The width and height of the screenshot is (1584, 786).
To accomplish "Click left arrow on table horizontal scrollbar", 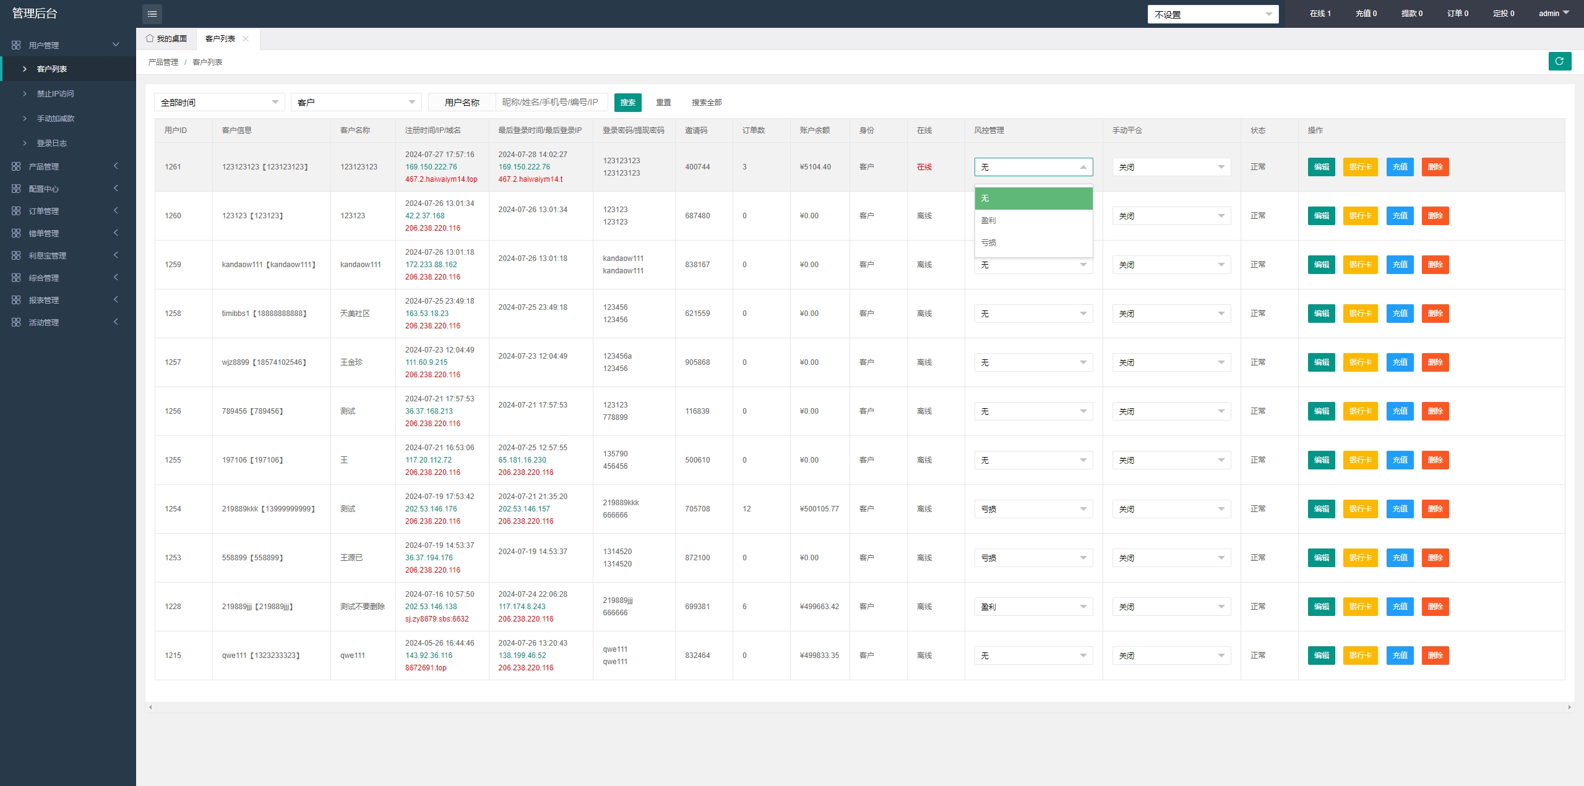I will (150, 707).
